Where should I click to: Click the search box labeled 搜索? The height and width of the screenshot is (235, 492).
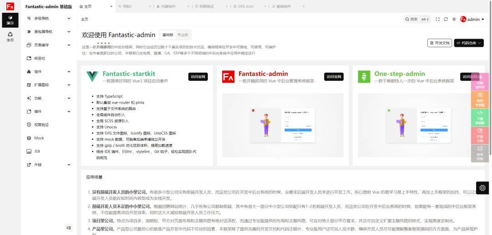point(416,19)
